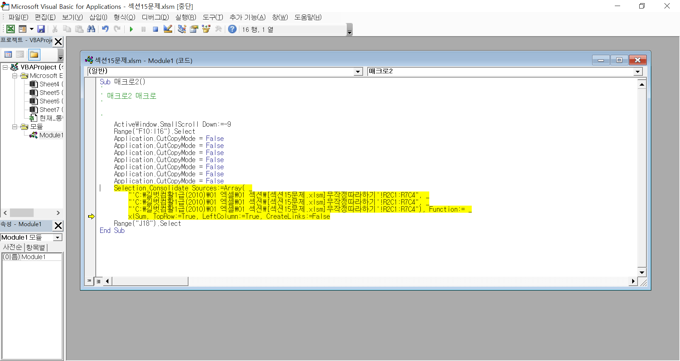Switch to the 항목별 properties tab
680x361 pixels.
[36, 247]
